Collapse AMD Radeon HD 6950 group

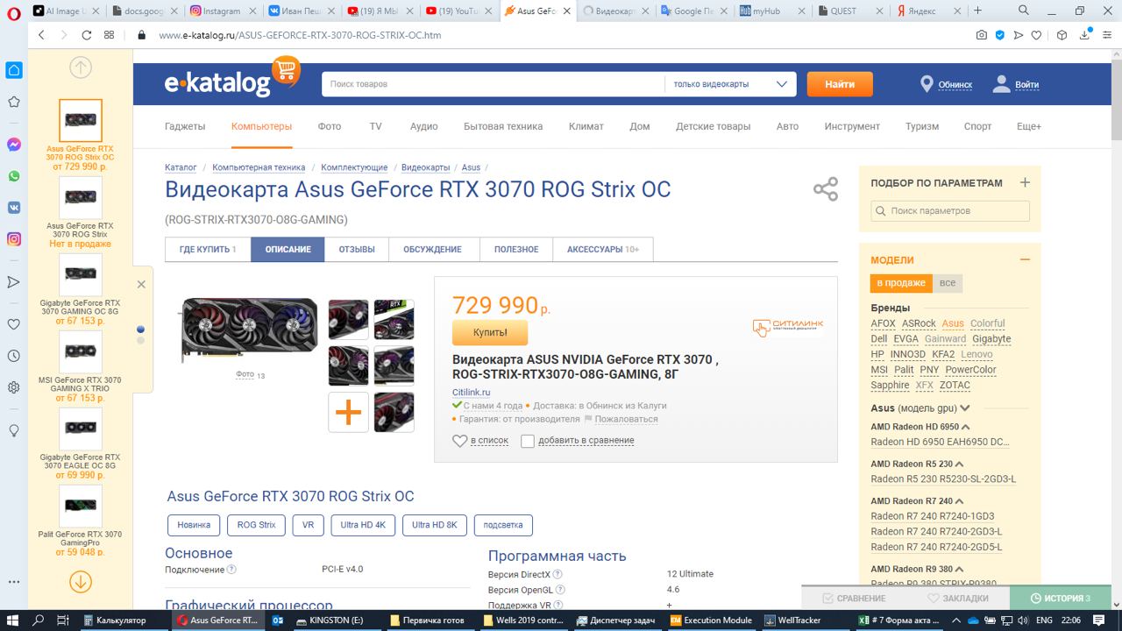[966, 427]
